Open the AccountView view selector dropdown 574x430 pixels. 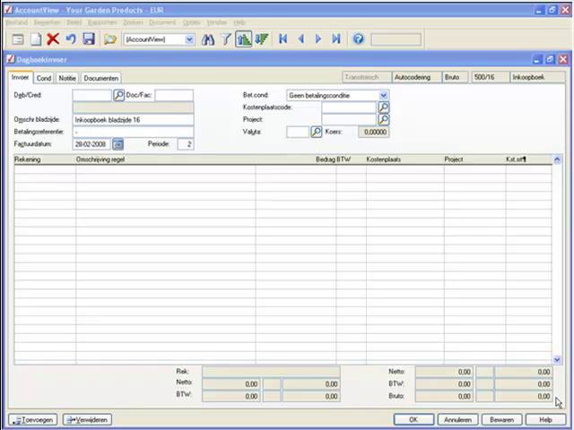[x=189, y=39]
